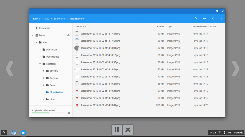The height and width of the screenshot is (137, 245).
Task: Click the 'Copiando 3 elementos...' status text
Action: point(44,110)
